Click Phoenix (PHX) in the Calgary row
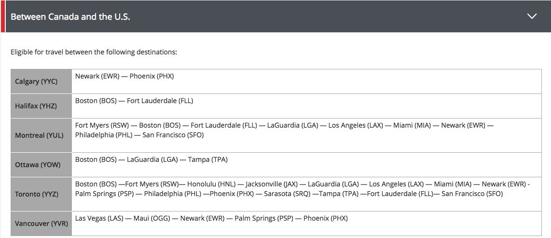 pos(152,76)
